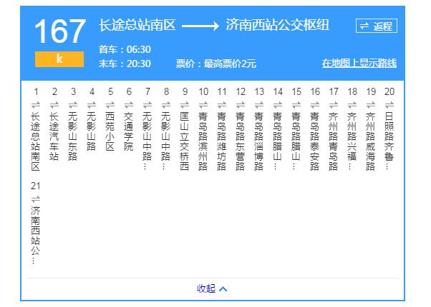The width and height of the screenshot is (431, 307).
Task: Click the header direction arrow
Action: (200, 26)
